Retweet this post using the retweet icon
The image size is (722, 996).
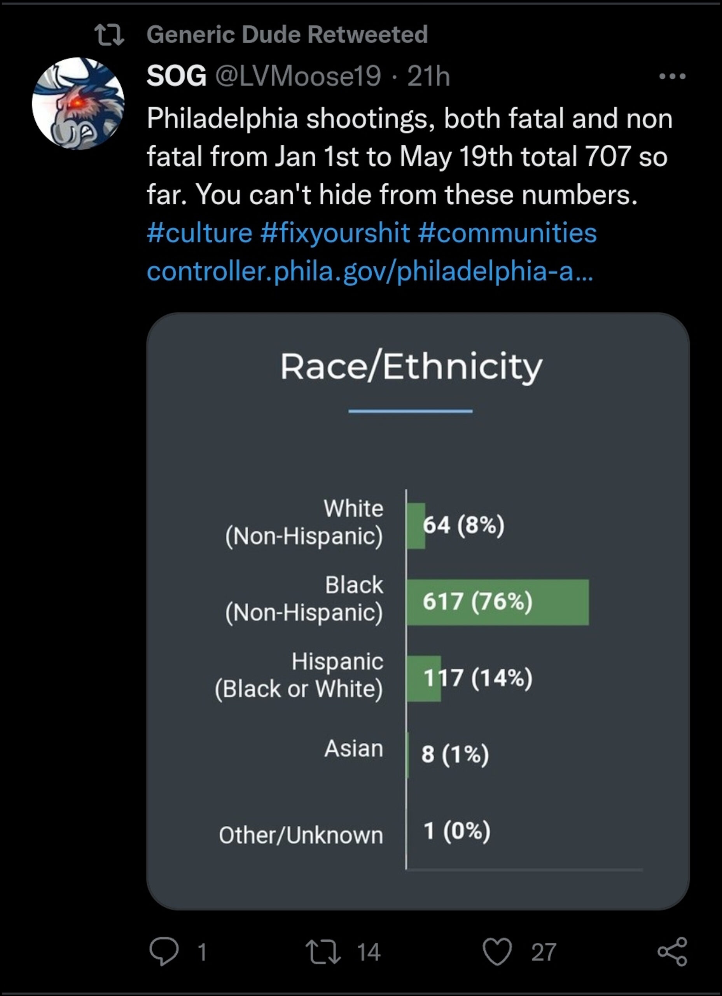coord(323,952)
